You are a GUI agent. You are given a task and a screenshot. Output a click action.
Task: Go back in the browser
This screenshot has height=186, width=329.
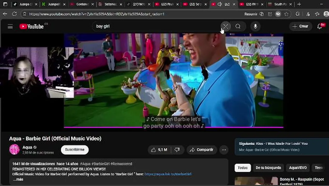coord(5,14)
